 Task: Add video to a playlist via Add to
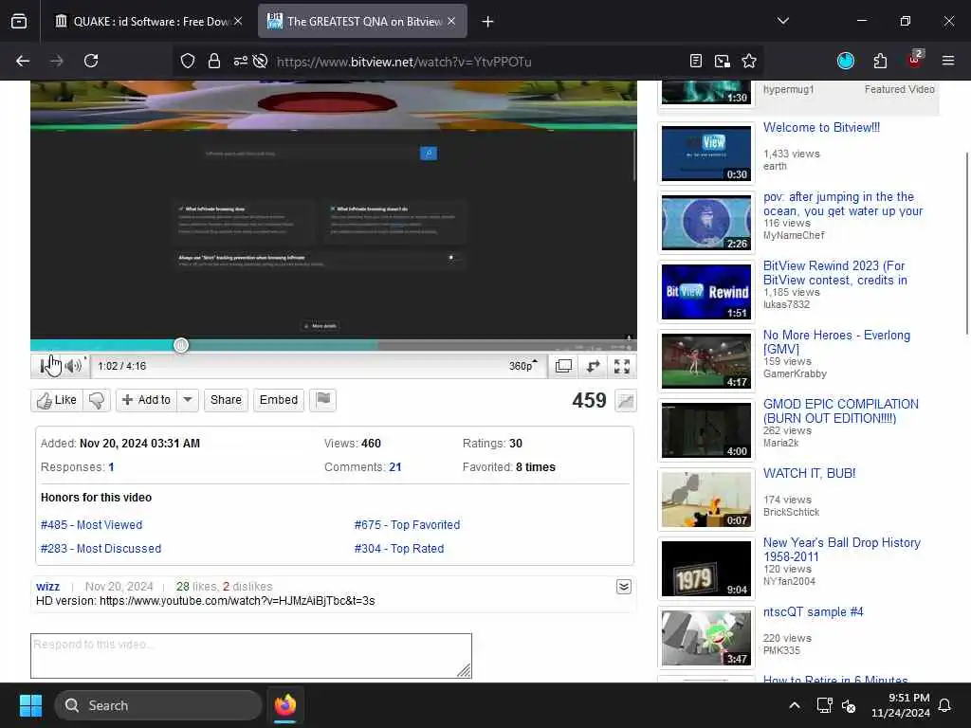point(146,400)
